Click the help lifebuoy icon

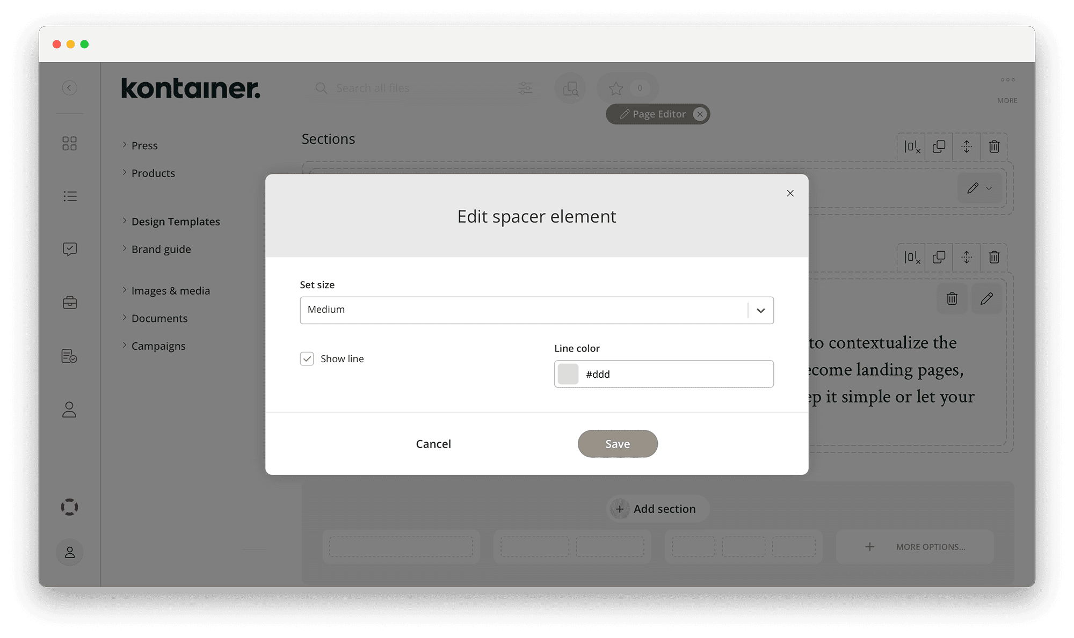(x=69, y=507)
